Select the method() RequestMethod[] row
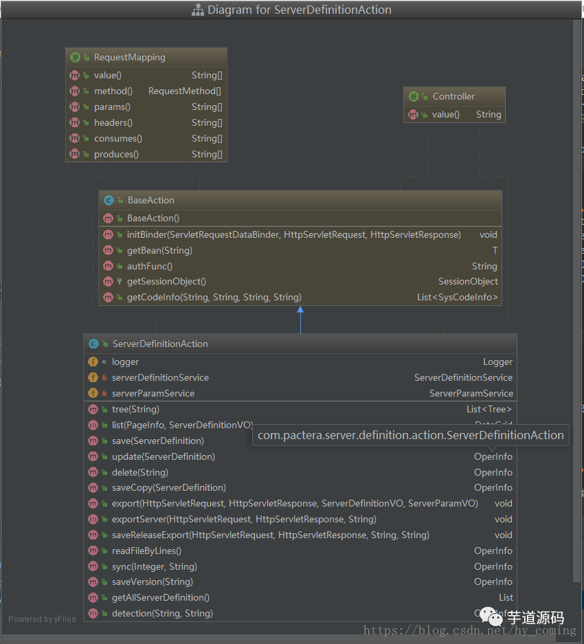 coord(146,91)
